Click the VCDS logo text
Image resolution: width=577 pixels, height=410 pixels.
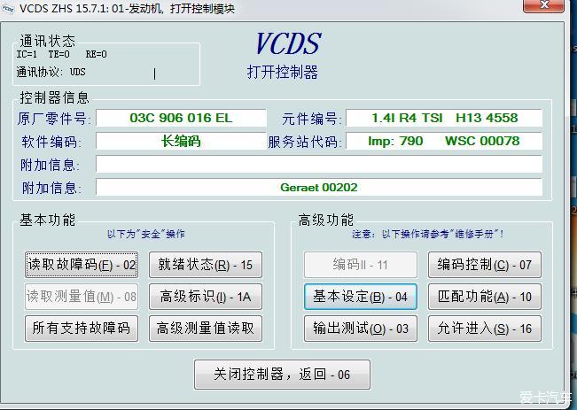pyautogui.click(x=288, y=44)
